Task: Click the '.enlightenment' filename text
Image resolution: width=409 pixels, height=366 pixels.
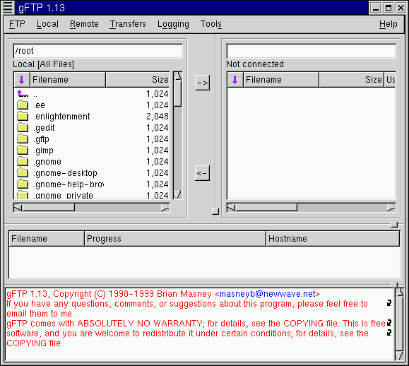Action: pos(61,117)
